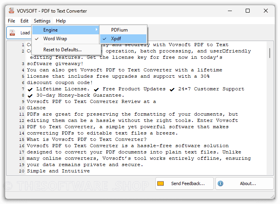Image resolution: width=280 pixels, height=204 pixels.
Task: Close the open Settings menu
Action: pos(42,21)
